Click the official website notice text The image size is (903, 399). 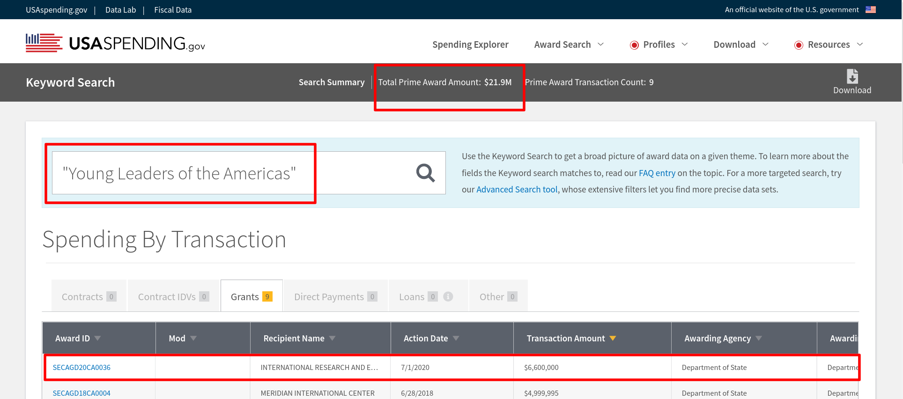coord(792,10)
